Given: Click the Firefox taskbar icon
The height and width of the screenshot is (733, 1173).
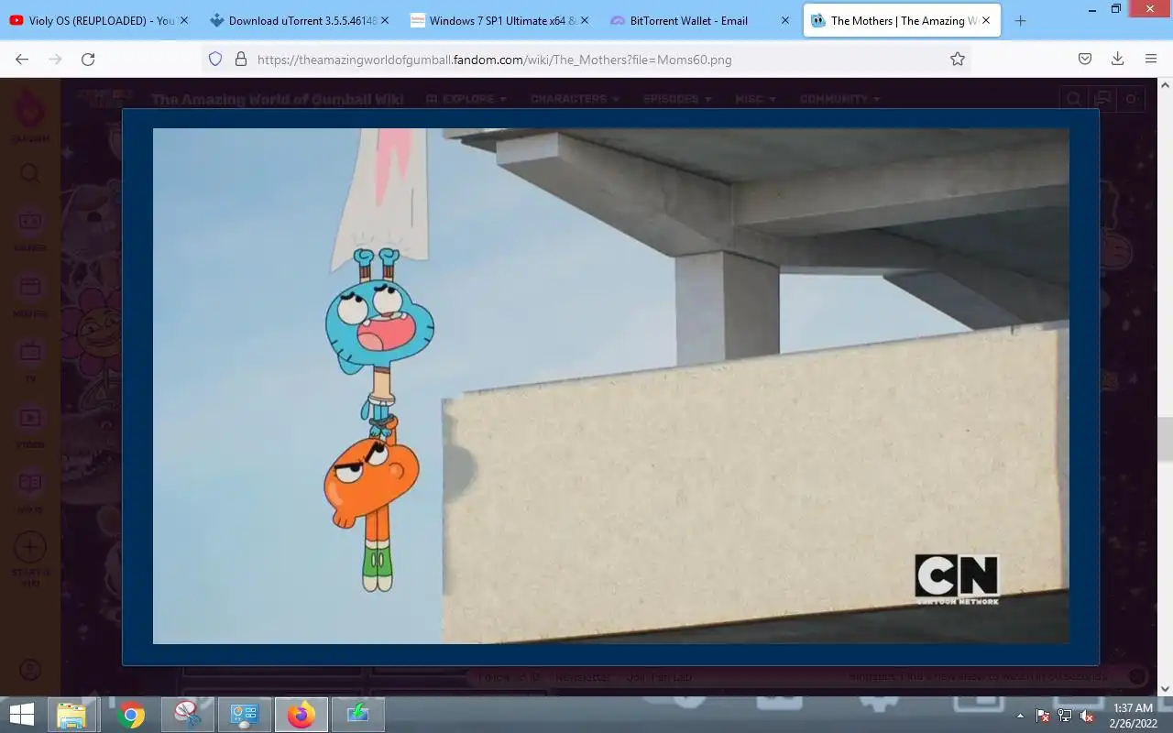Looking at the screenshot, I should pyautogui.click(x=301, y=715).
